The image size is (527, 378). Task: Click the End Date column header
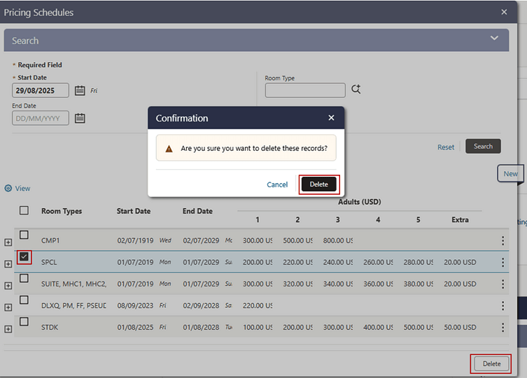point(197,211)
